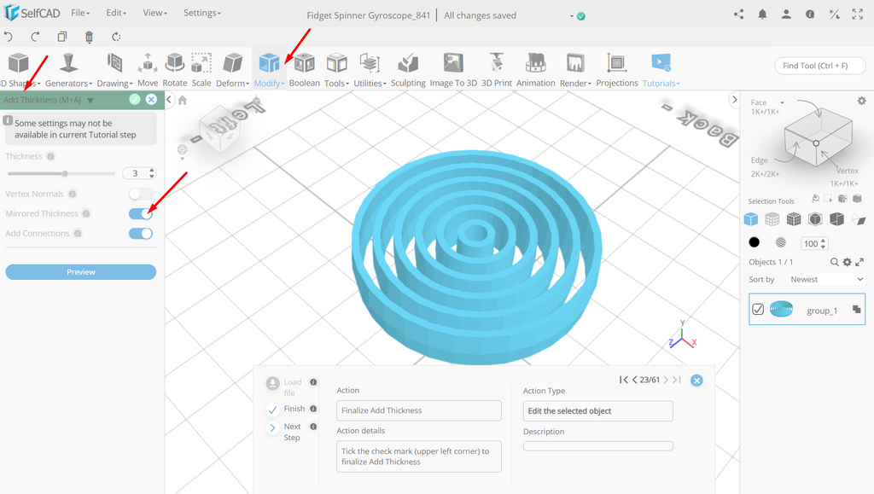The image size is (874, 494).
Task: Select the Rotate tool
Action: pyautogui.click(x=174, y=70)
